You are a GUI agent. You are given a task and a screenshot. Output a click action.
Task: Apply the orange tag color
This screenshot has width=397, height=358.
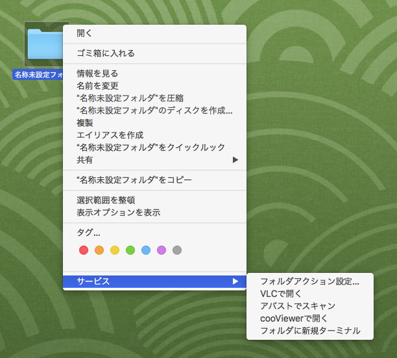coord(99,250)
